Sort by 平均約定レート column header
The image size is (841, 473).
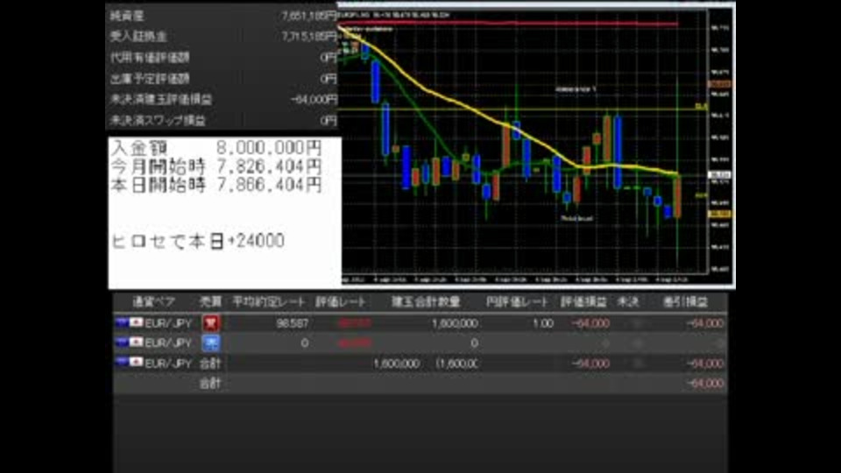click(x=269, y=302)
